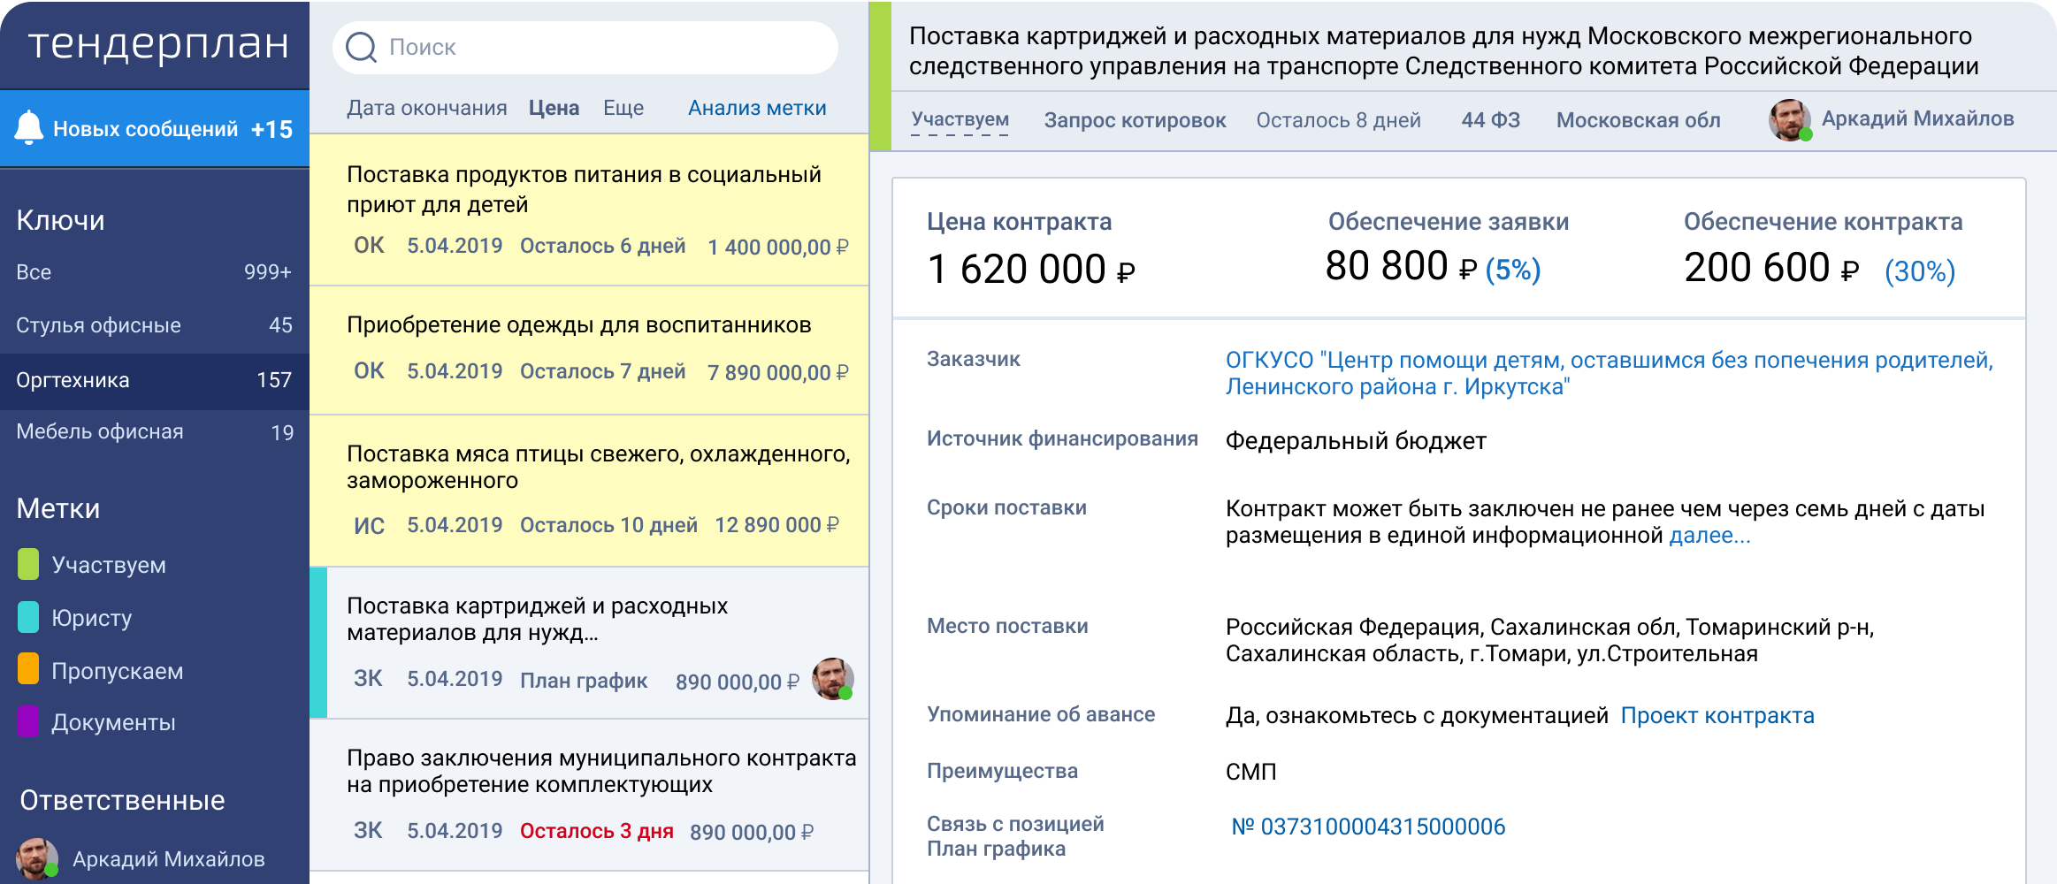Open tender Поставка продуктов питания
The image size is (2057, 884).
click(x=589, y=210)
